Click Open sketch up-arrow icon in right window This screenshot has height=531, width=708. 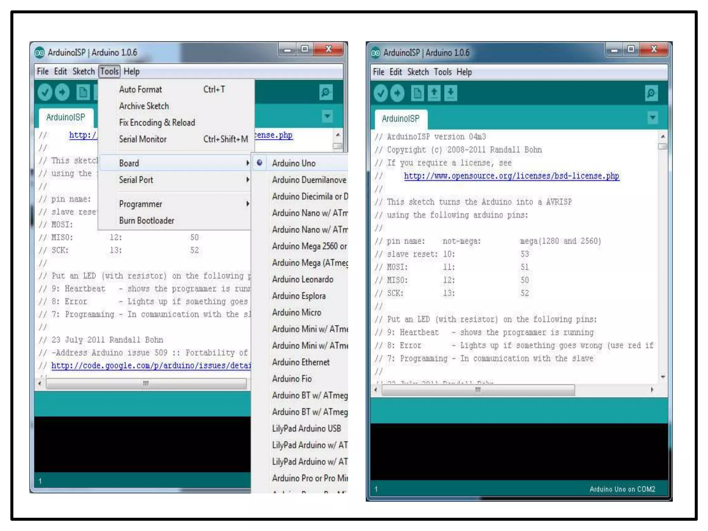point(434,93)
